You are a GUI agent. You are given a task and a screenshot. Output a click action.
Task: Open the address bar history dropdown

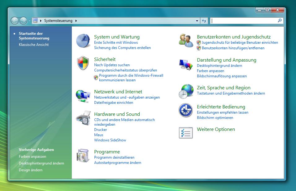[x=197, y=21]
